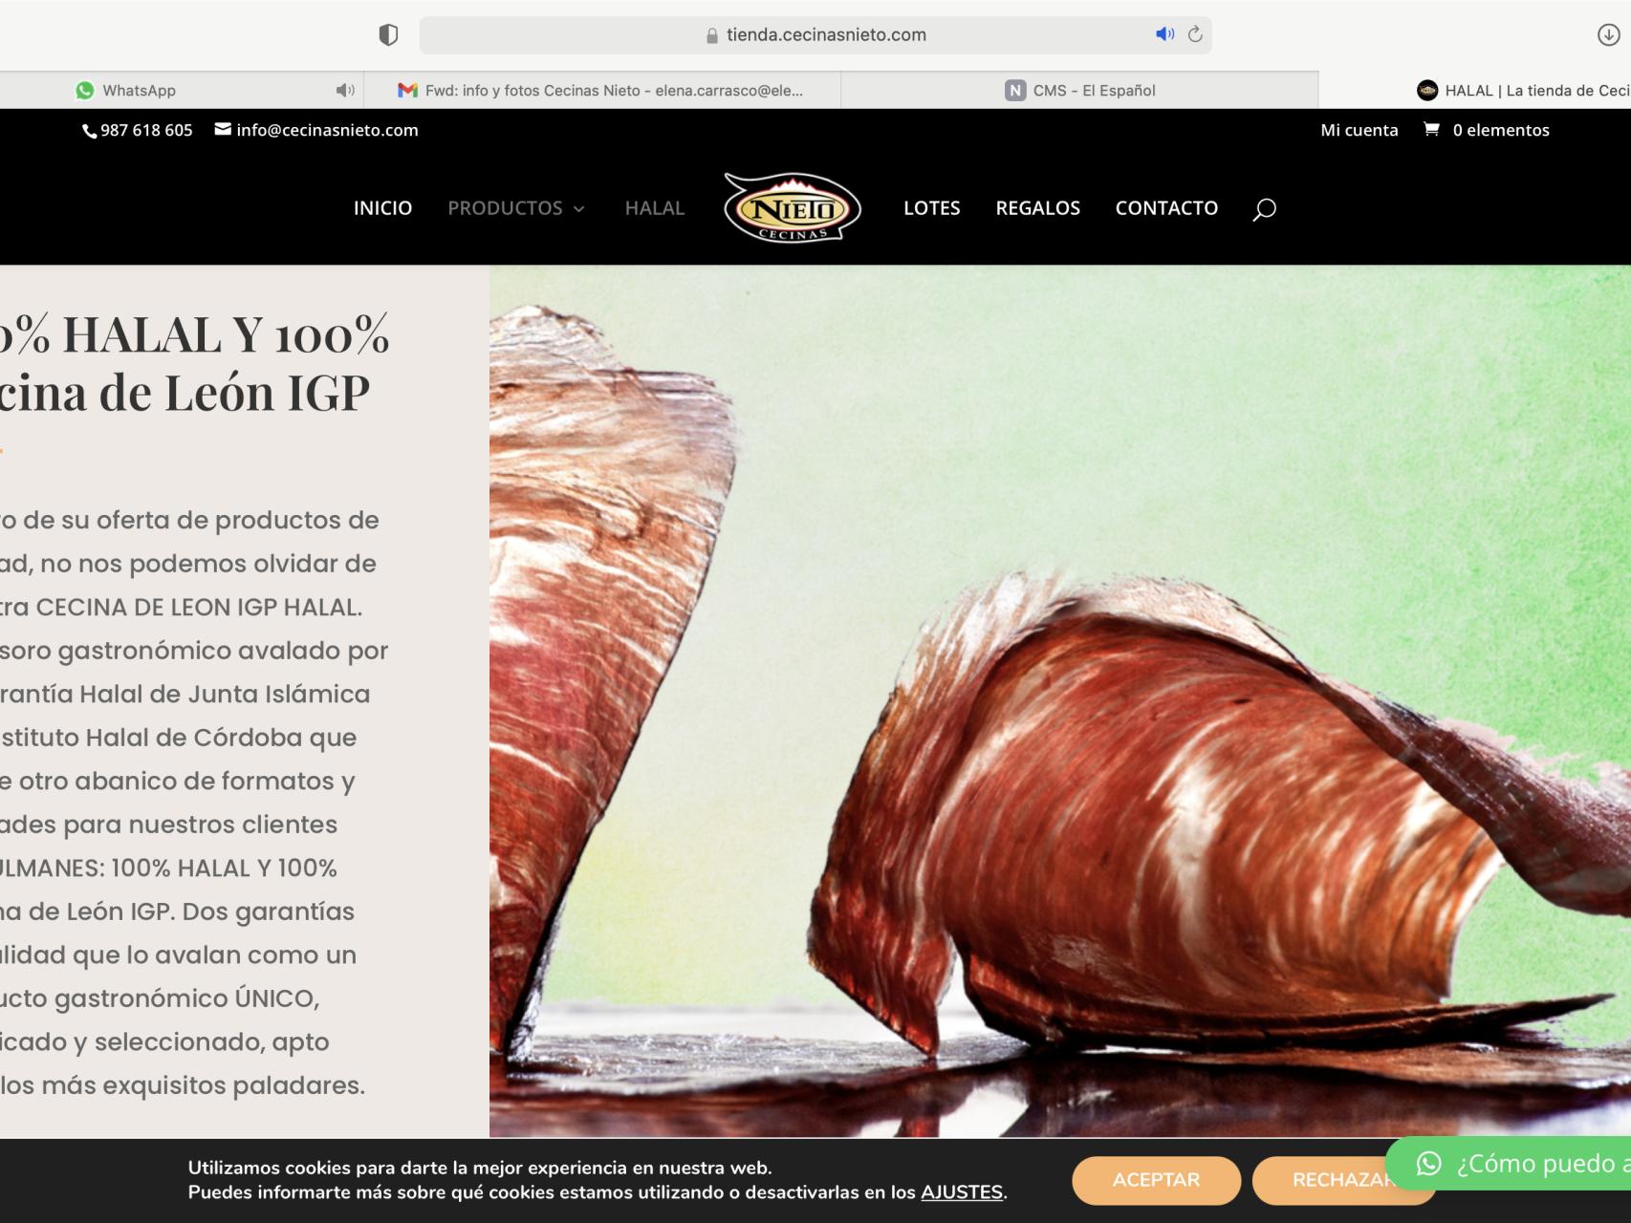Click the privacy shield icon in the toolbar
Viewport: 1631px width, 1223px height.
click(386, 33)
